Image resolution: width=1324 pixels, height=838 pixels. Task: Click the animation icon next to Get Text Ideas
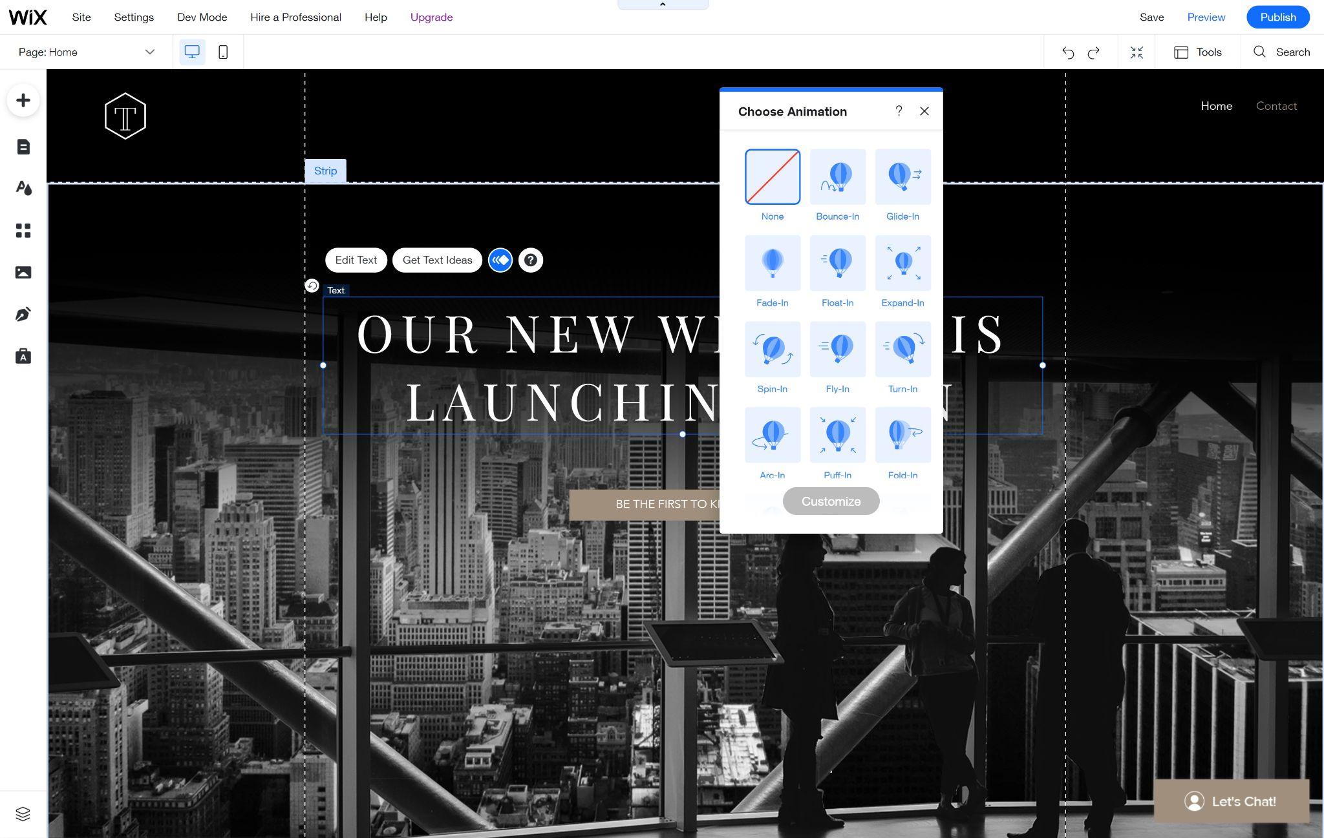click(x=500, y=260)
